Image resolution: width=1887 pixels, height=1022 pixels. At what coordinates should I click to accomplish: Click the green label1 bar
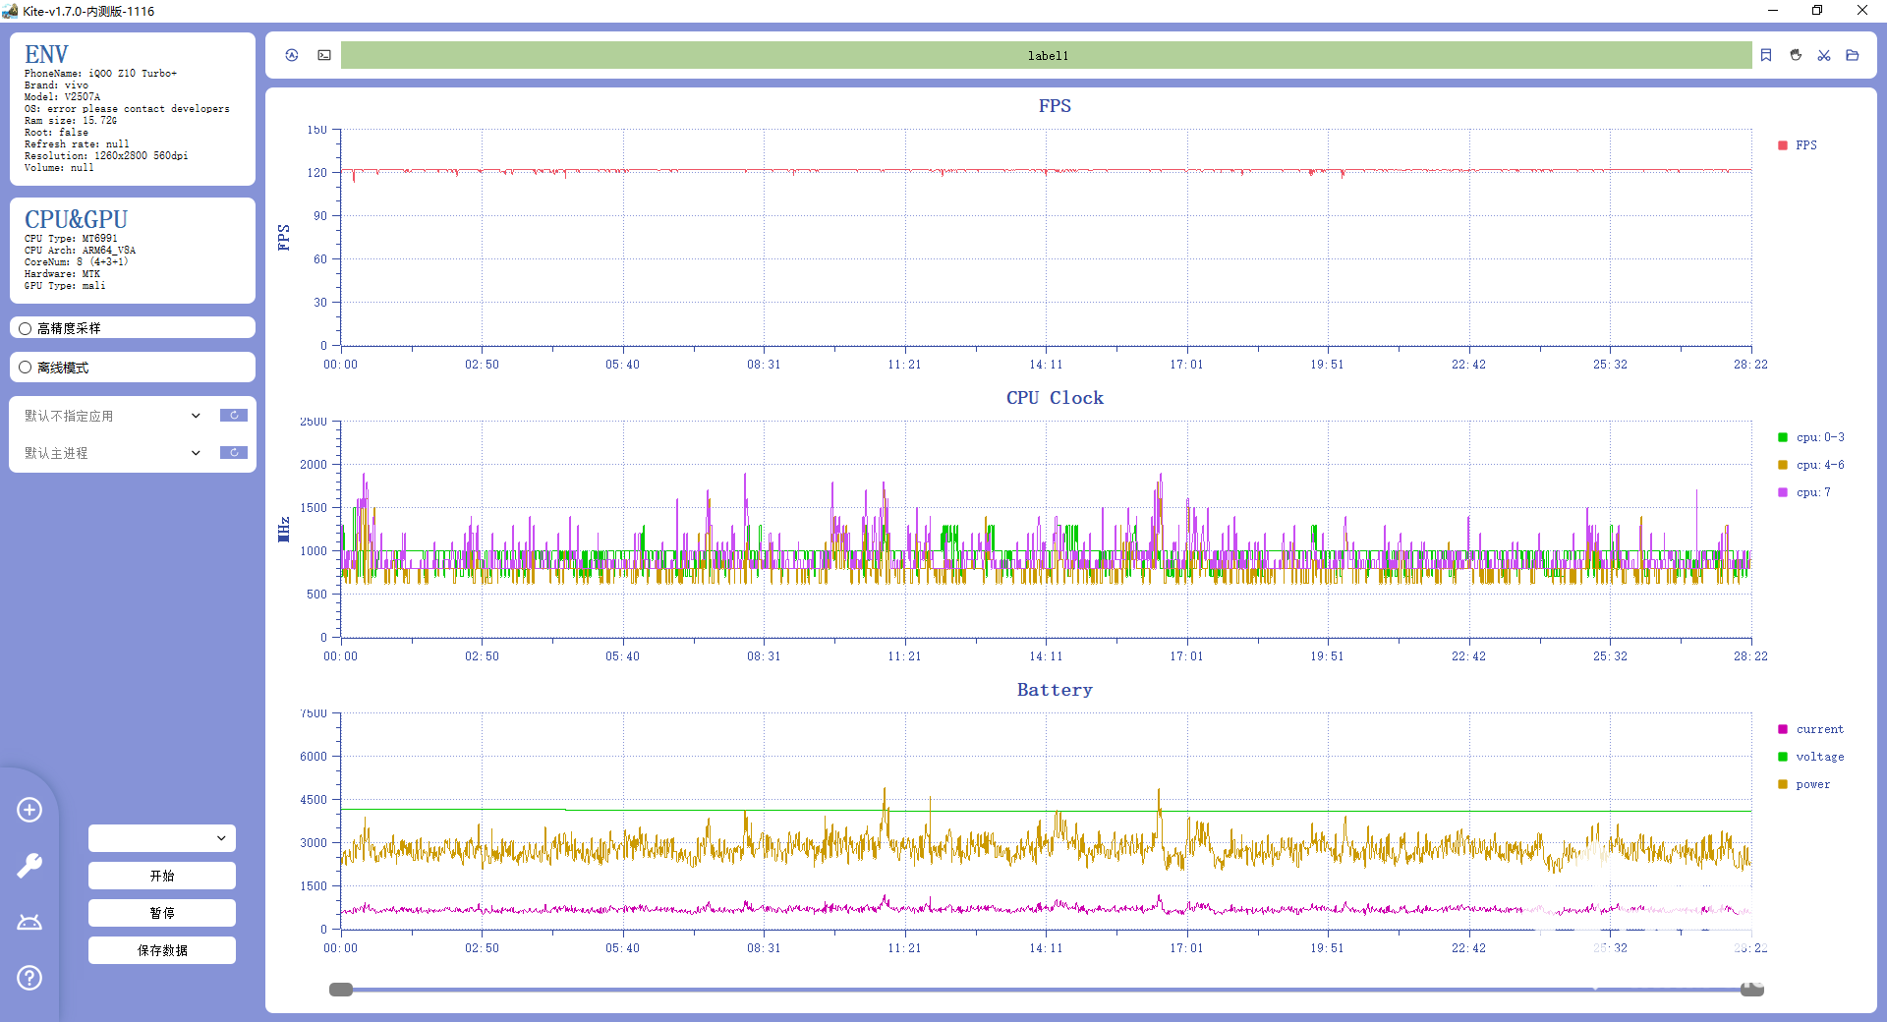pos(1046,55)
